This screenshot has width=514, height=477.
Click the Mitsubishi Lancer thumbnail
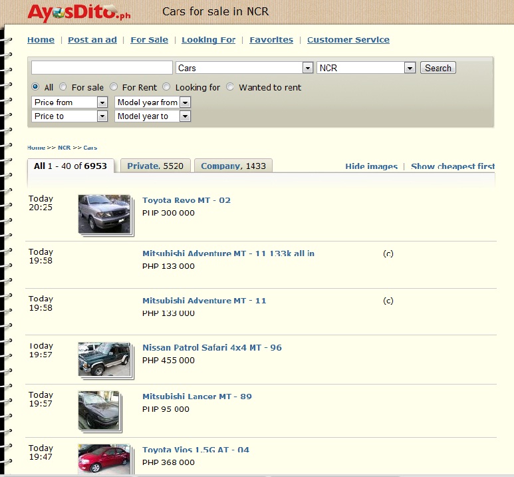click(x=99, y=410)
